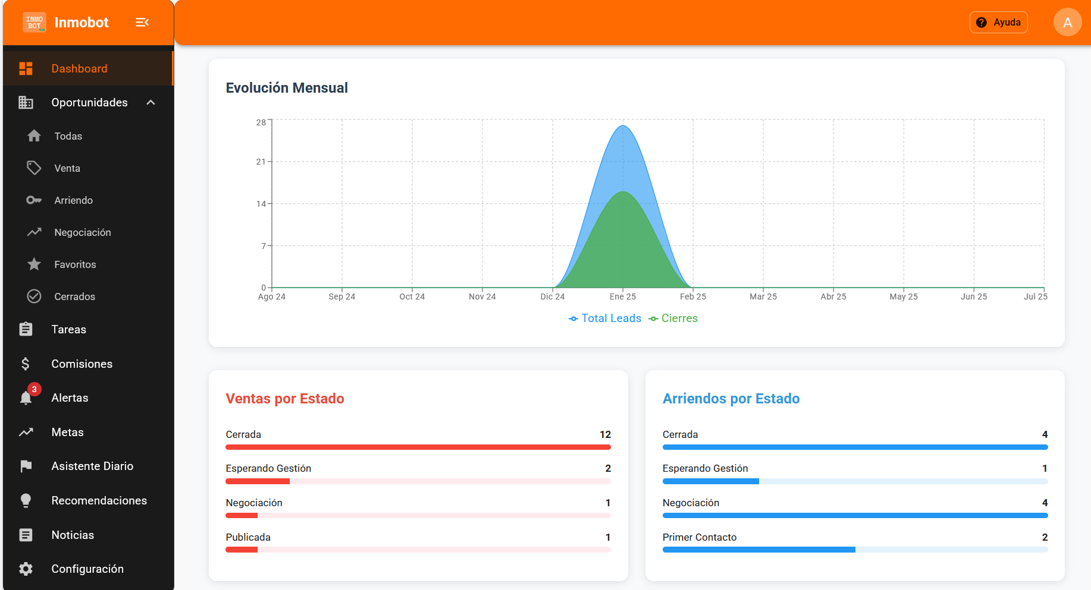
Task: Collapse the sidebar menu icon
Action: pos(142,23)
